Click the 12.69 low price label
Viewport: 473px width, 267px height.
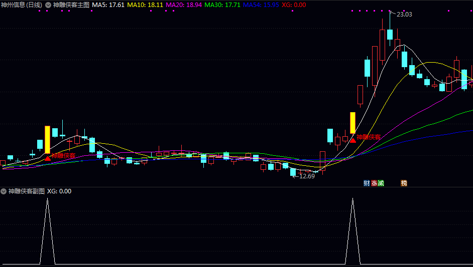tap(307, 176)
